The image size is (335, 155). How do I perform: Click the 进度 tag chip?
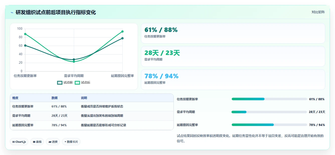click(x=53, y=142)
